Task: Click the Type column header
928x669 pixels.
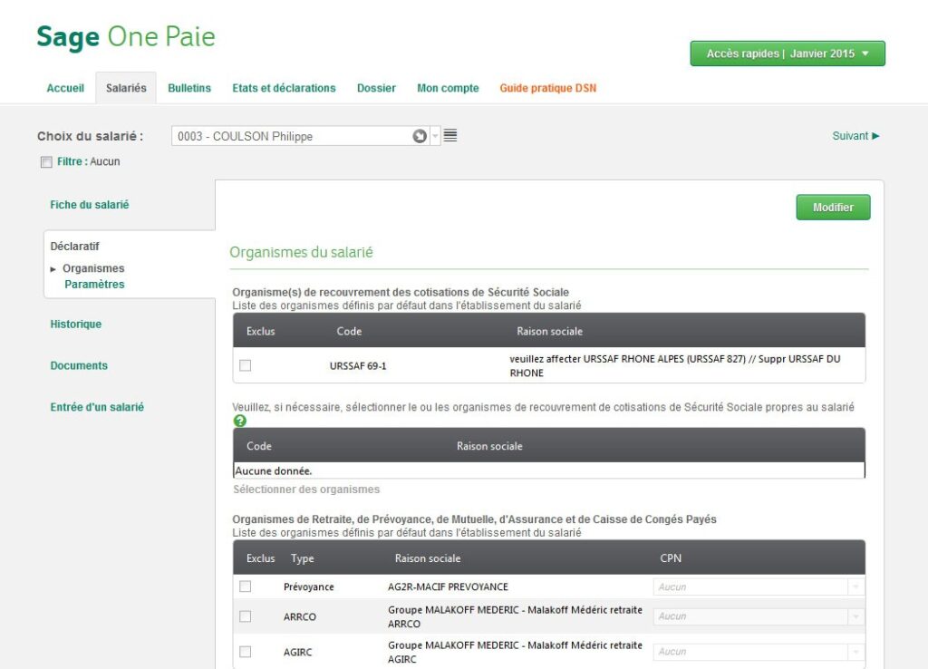Action: [x=303, y=558]
